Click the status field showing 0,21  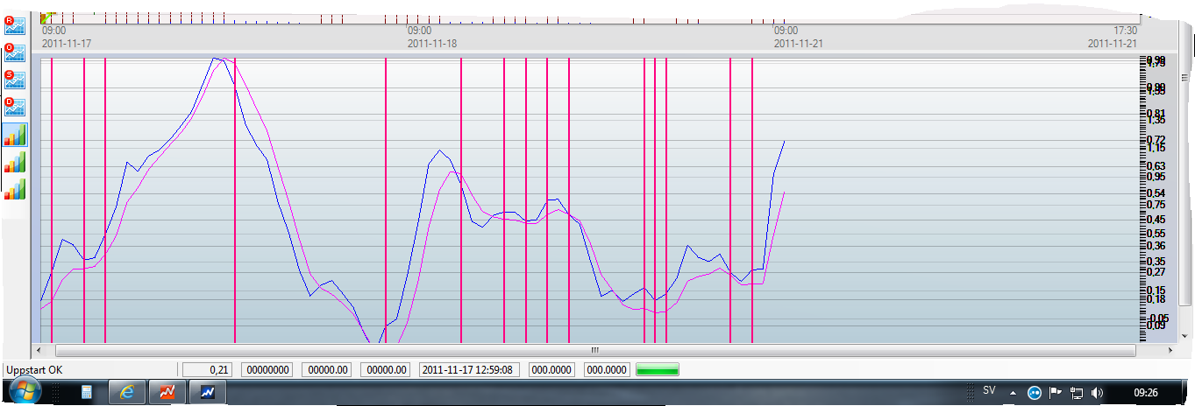click(x=207, y=369)
